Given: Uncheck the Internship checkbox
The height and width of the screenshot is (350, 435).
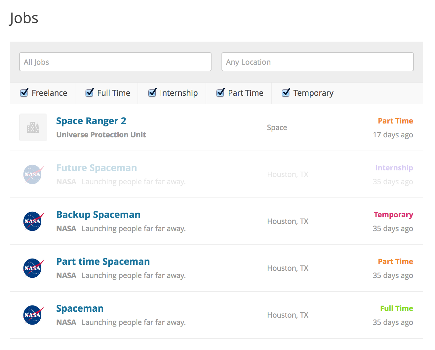Looking at the screenshot, I should (152, 93).
